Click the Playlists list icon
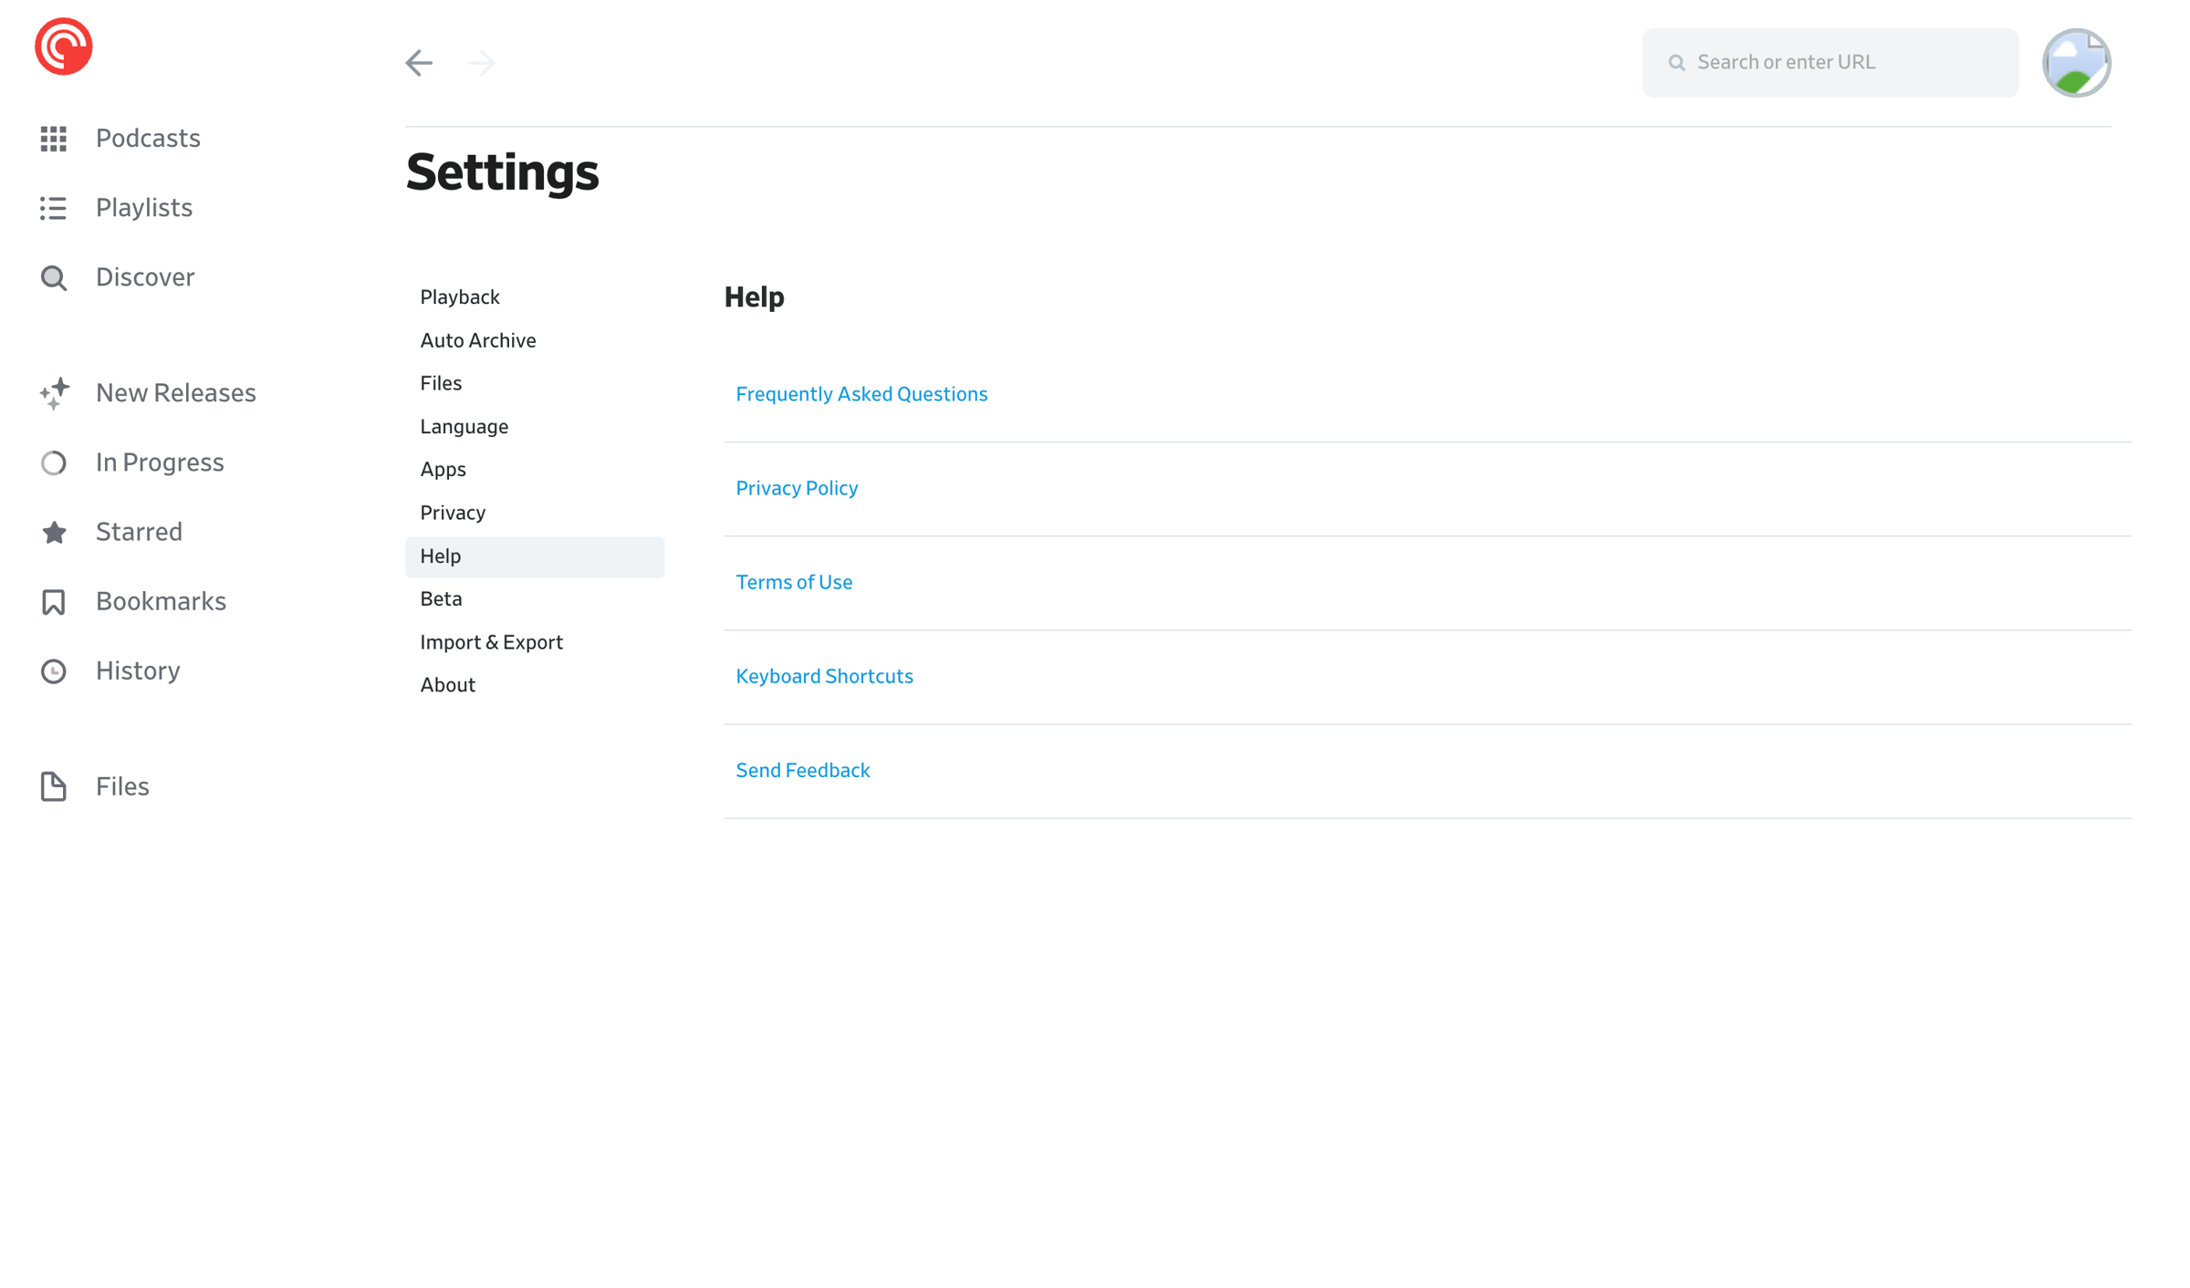 click(x=54, y=208)
